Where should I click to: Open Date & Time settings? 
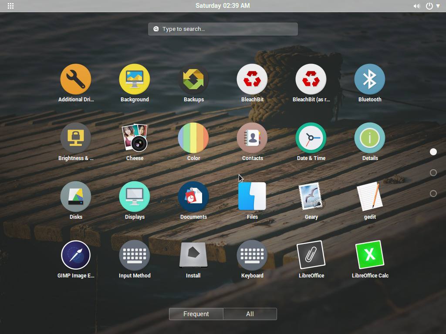311,137
